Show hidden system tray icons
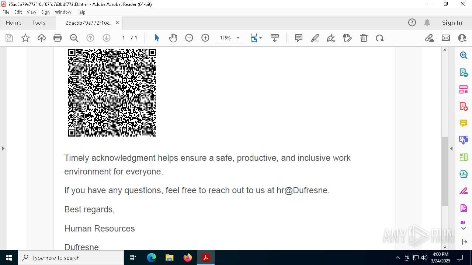 pos(398,258)
